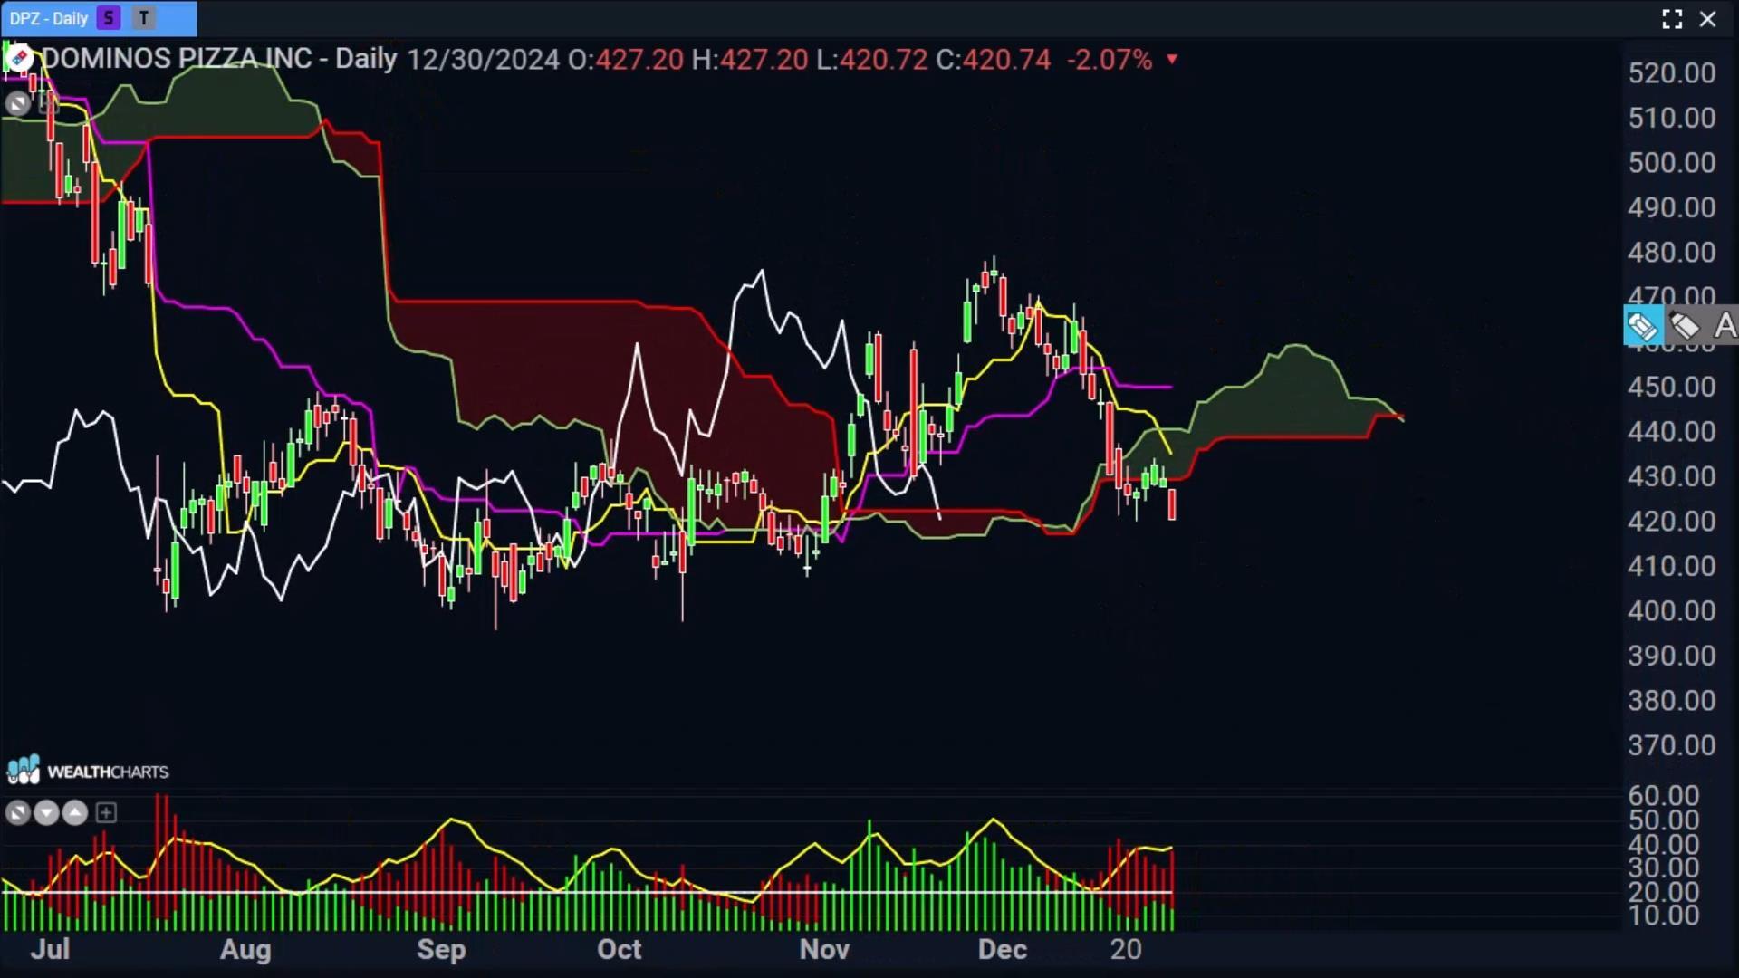Click the 20 date label on time axis
Image resolution: width=1739 pixels, height=978 pixels.
(1126, 949)
